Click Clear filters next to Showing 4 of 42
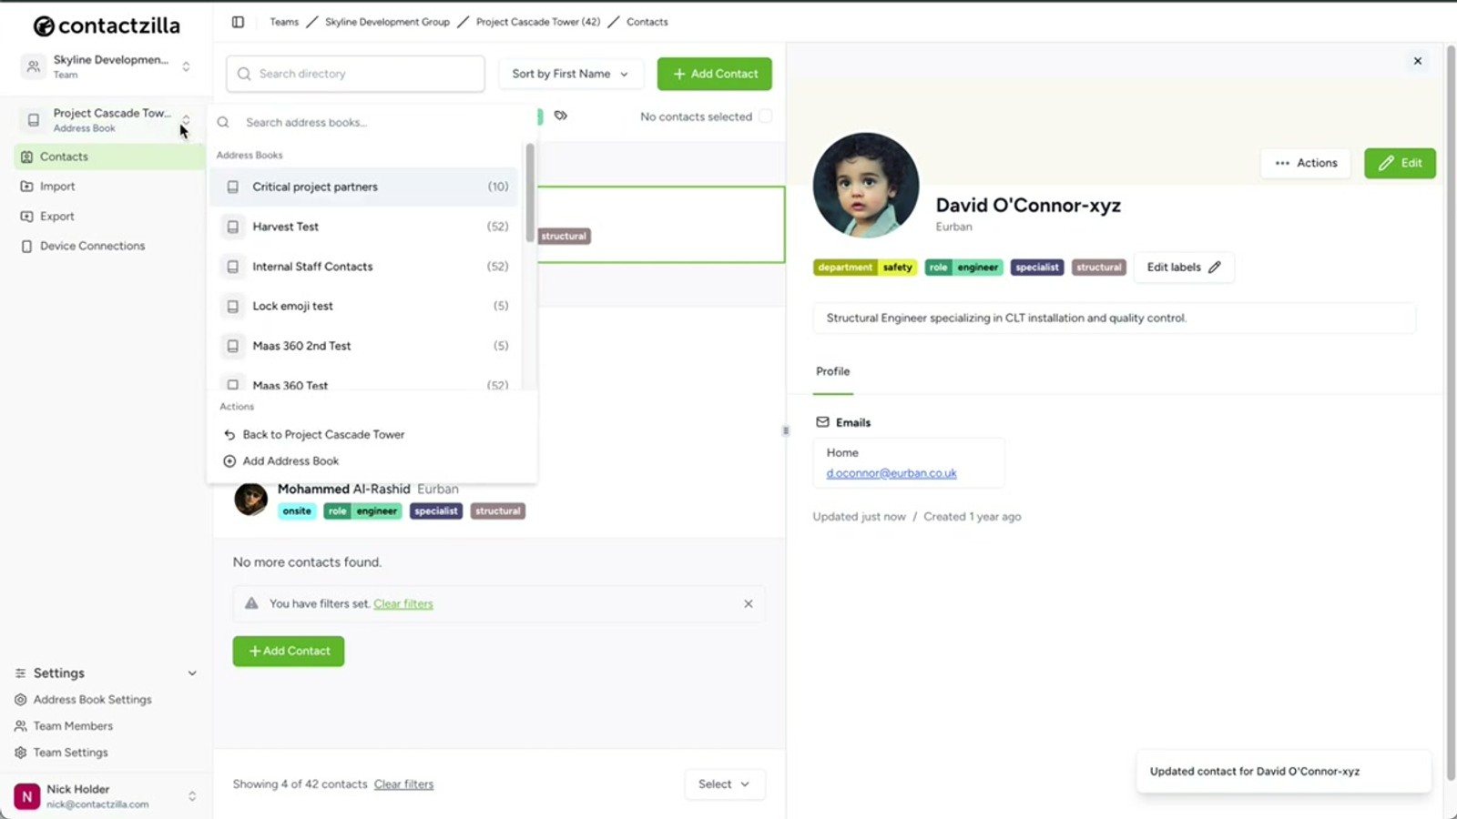This screenshot has width=1457, height=819. coord(404,784)
